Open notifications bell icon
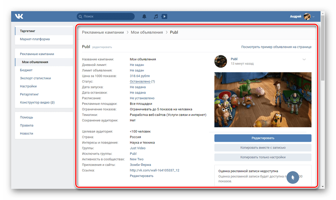Viewport: 336px width, 200px height. [144, 16]
